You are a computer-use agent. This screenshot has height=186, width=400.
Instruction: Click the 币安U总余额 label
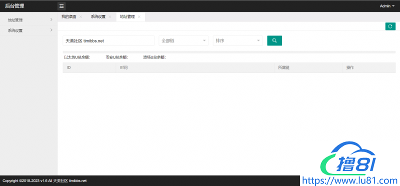tap(117, 57)
